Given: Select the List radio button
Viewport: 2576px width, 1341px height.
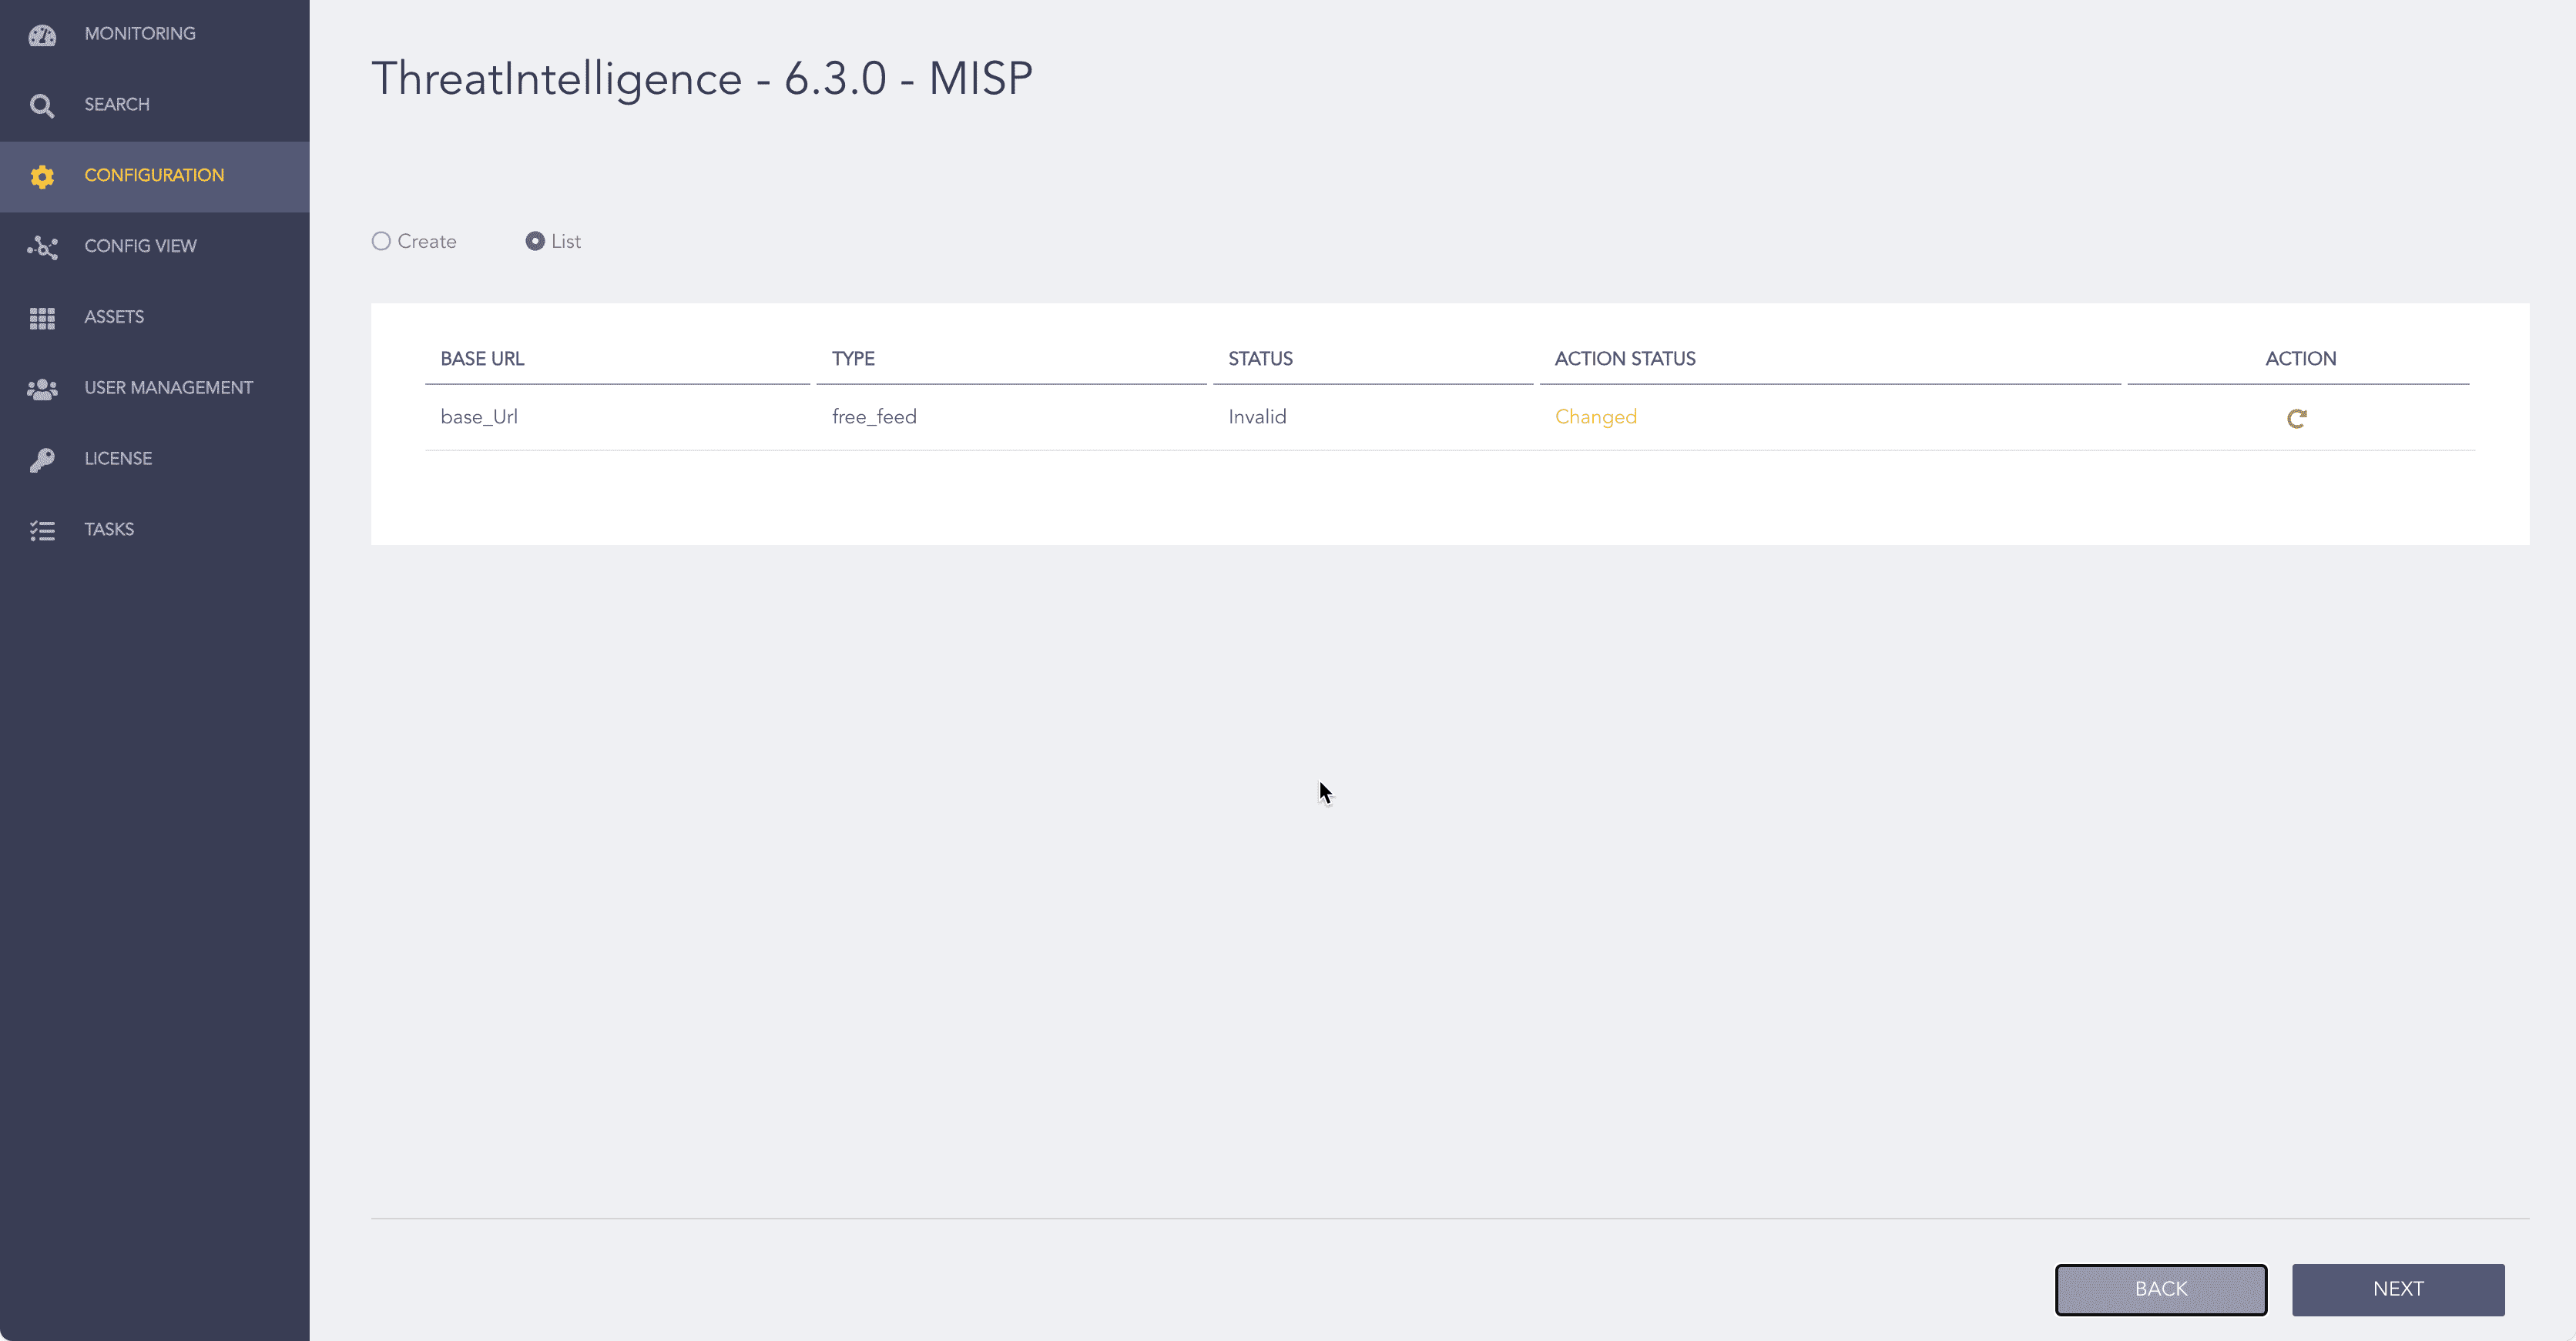Looking at the screenshot, I should [x=535, y=241].
